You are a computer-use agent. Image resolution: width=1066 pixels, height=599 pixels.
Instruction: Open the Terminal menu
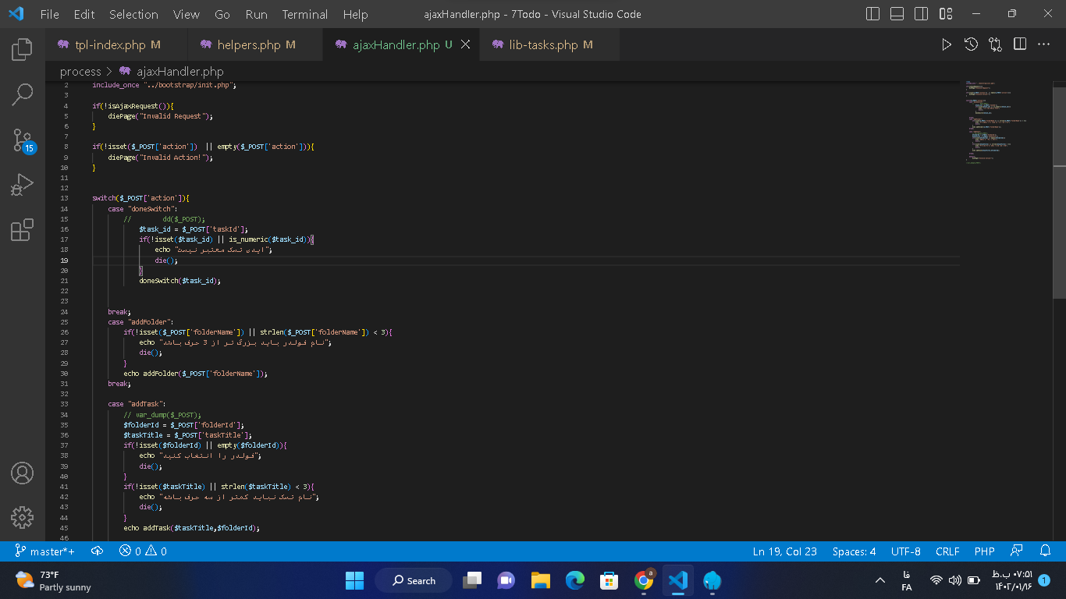point(305,14)
